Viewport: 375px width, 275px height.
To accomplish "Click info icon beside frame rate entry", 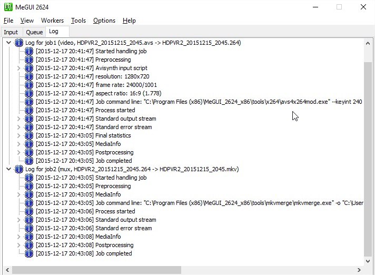I will point(29,85).
